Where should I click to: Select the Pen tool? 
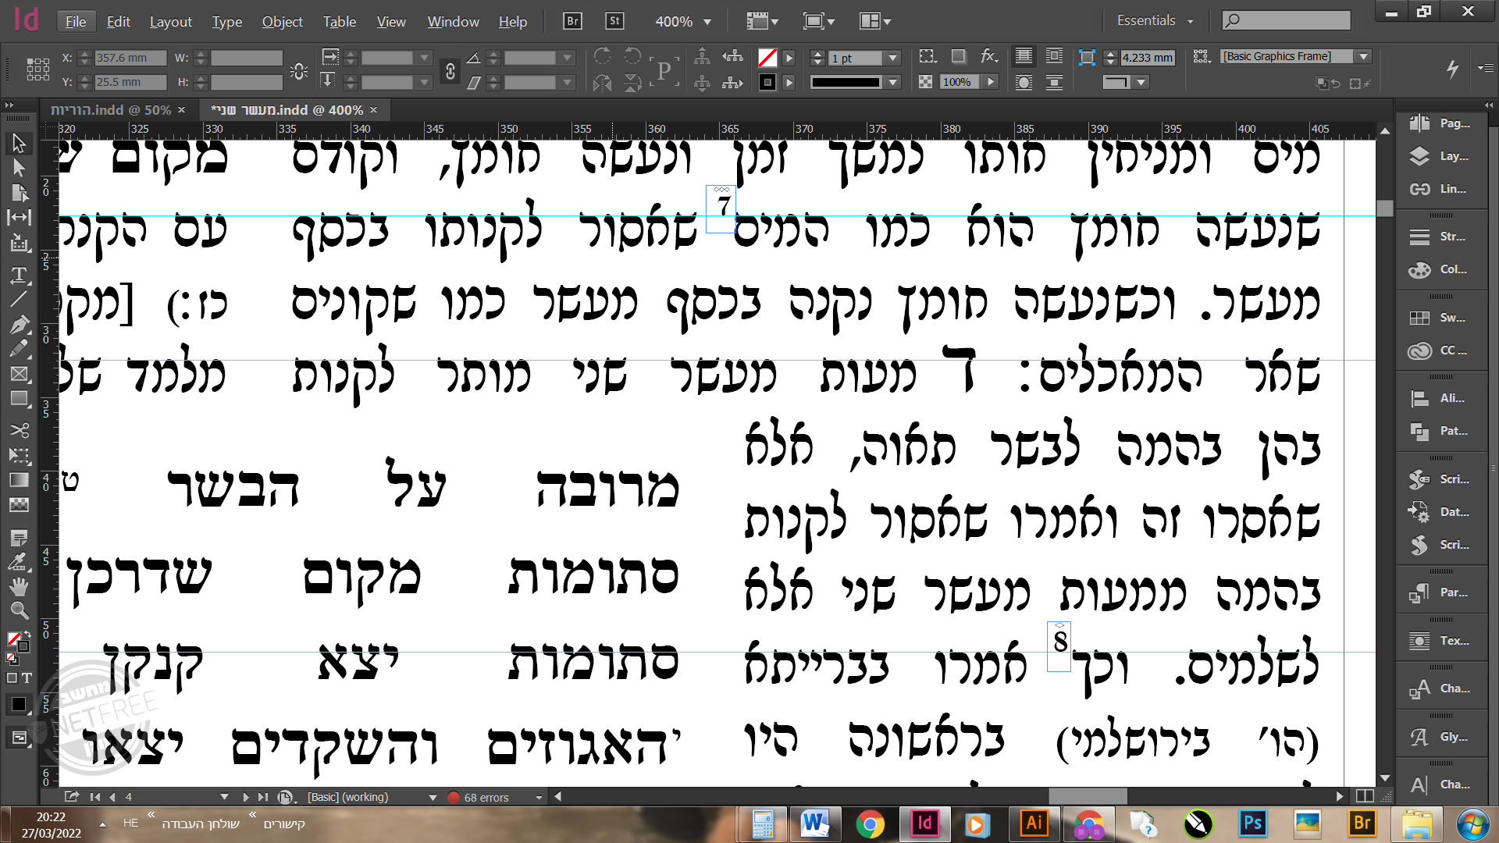[19, 324]
